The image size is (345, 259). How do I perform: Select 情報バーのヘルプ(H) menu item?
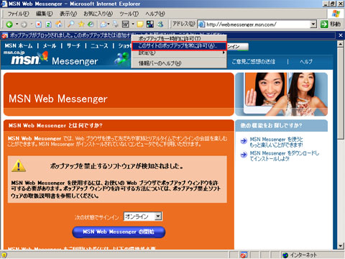(179, 63)
